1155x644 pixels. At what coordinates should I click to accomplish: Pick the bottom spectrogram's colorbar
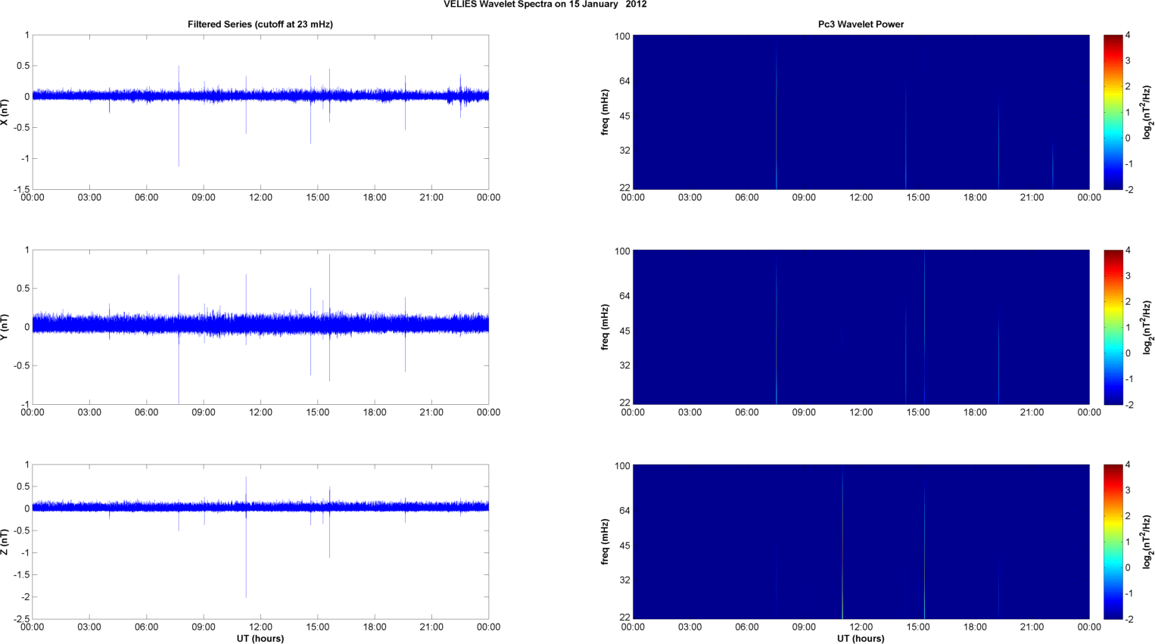[1113, 542]
